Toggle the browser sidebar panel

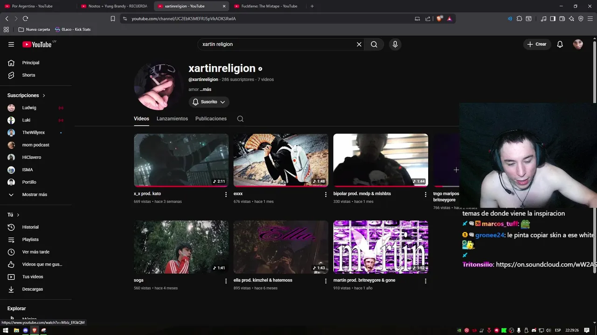[553, 19]
